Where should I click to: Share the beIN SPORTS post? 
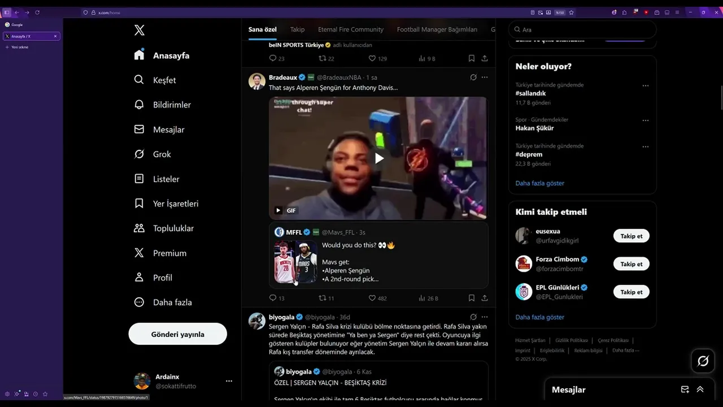(485, 58)
